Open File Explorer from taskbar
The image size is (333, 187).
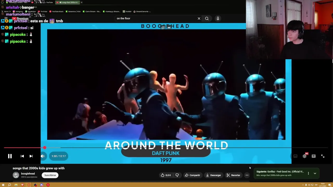[x=16, y=185]
